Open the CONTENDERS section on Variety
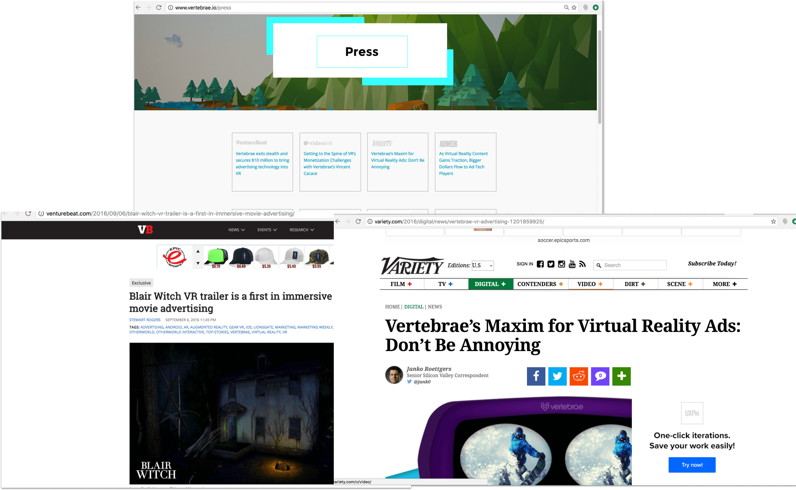 (x=540, y=284)
